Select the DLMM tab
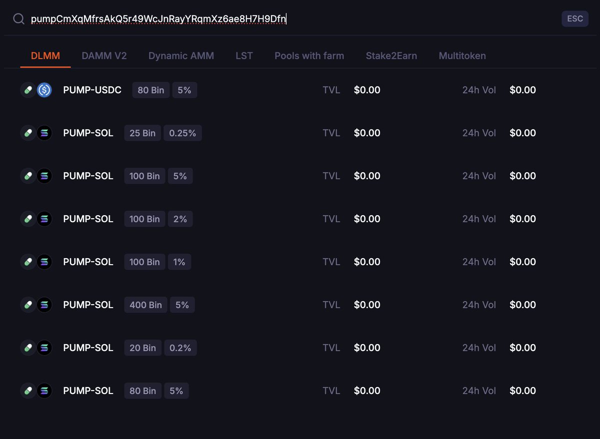Image resolution: width=600 pixels, height=439 pixels. point(45,56)
